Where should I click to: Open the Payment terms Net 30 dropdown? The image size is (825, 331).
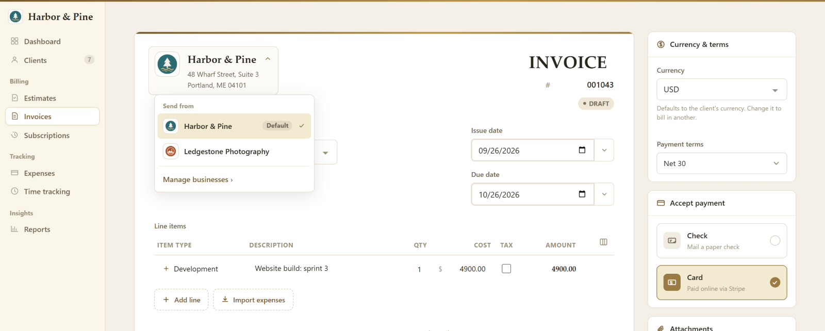tap(722, 163)
